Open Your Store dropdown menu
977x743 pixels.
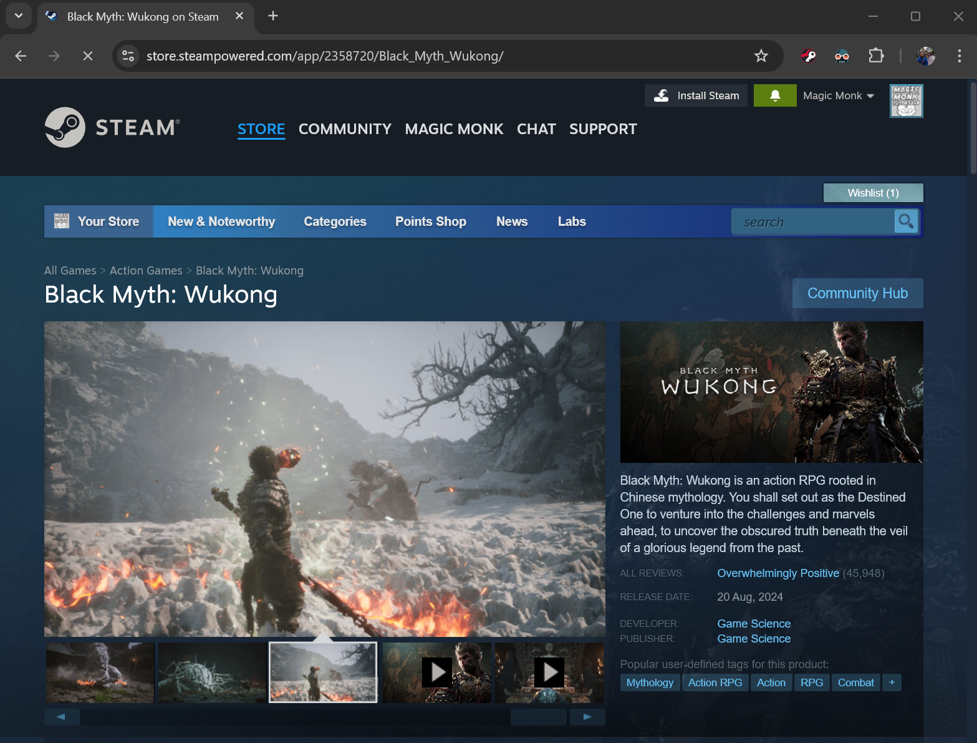point(99,221)
